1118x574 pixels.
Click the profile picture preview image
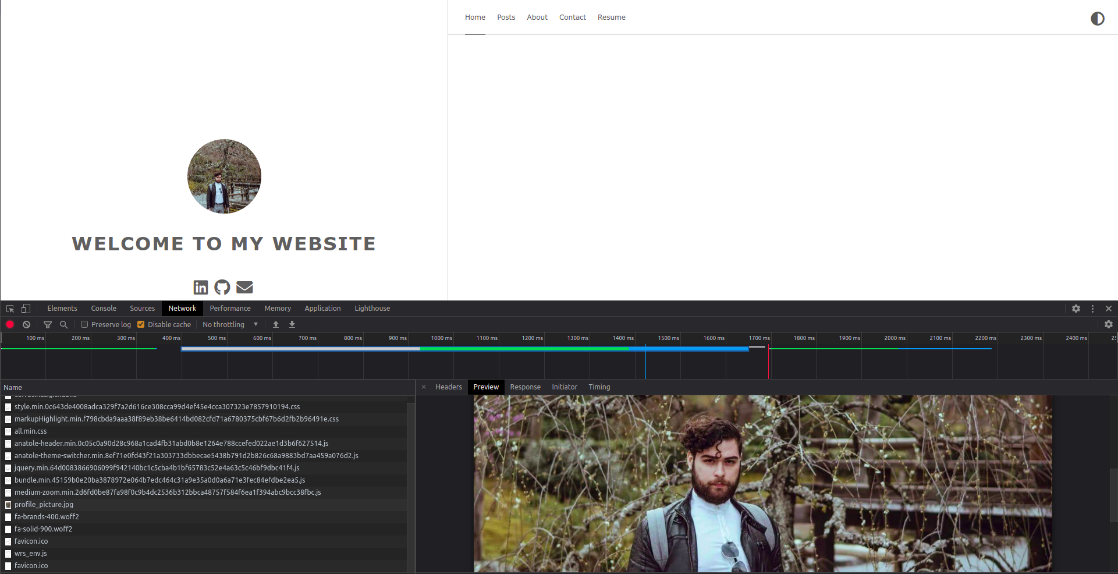(762, 484)
